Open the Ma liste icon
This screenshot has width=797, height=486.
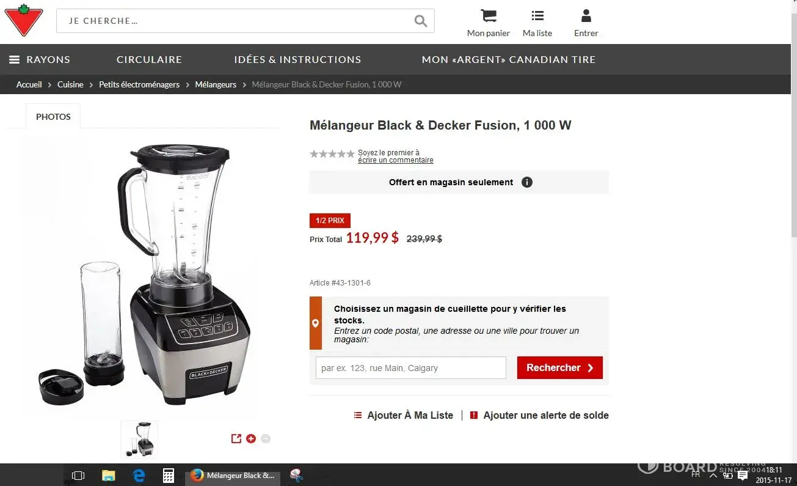click(x=537, y=16)
